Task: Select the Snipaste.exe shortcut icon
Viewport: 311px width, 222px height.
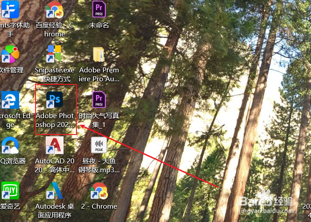Action: 55,54
